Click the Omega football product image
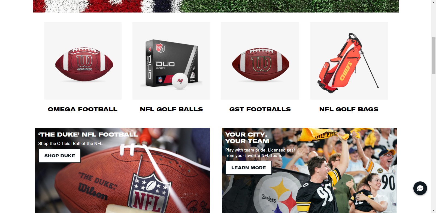 pyautogui.click(x=83, y=61)
